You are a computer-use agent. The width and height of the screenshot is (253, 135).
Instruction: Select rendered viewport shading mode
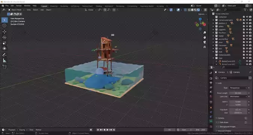point(198,10)
